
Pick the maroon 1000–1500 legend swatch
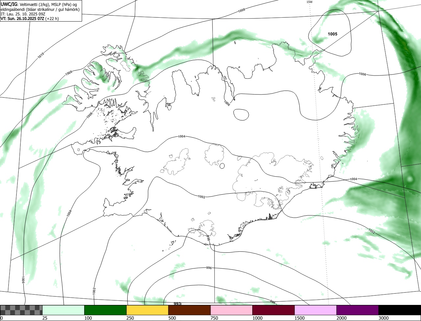pos(274,310)
